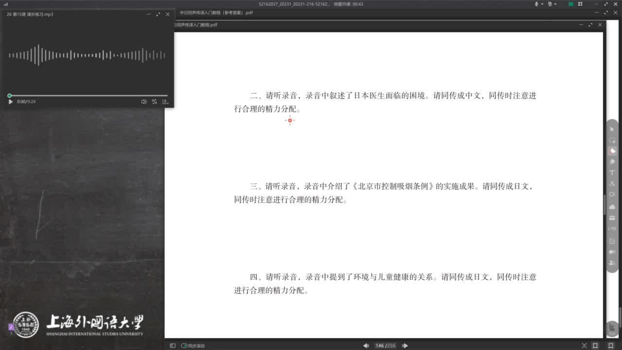
Task: Switch to the 参考答案 PDF window title
Action: tap(216, 13)
